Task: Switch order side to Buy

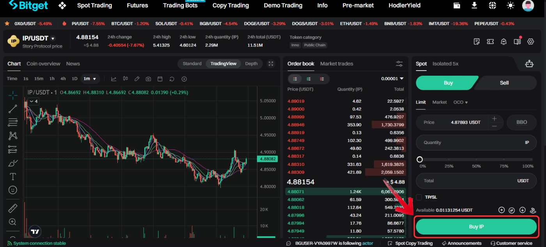Action: [x=448, y=83]
